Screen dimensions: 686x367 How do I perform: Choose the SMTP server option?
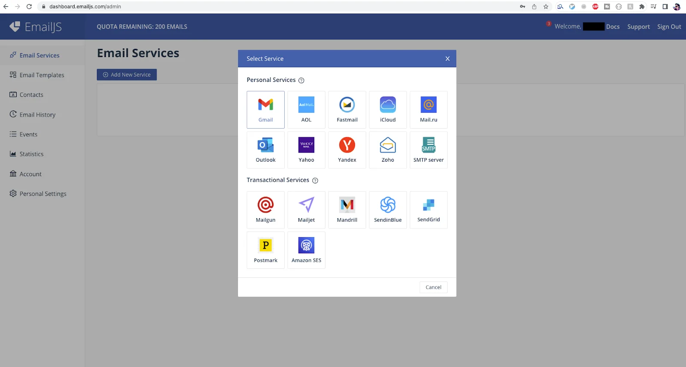[428, 150]
